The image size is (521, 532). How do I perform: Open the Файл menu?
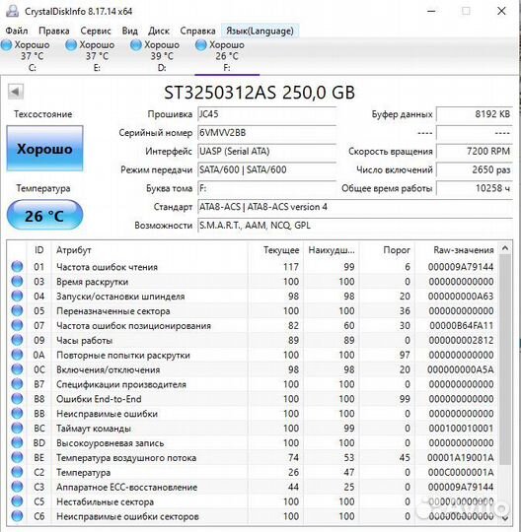17,31
